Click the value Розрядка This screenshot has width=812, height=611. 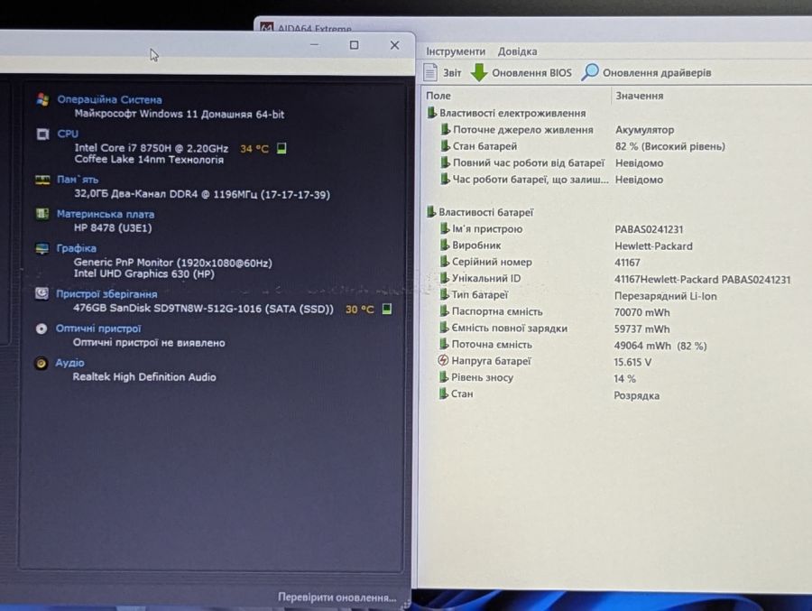[x=636, y=395]
